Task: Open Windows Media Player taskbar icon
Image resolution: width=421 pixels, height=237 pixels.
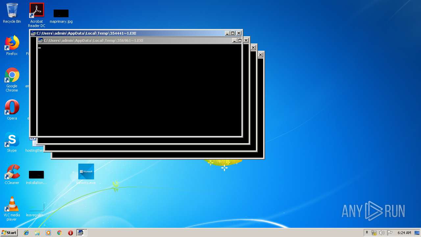Action: [48, 233]
